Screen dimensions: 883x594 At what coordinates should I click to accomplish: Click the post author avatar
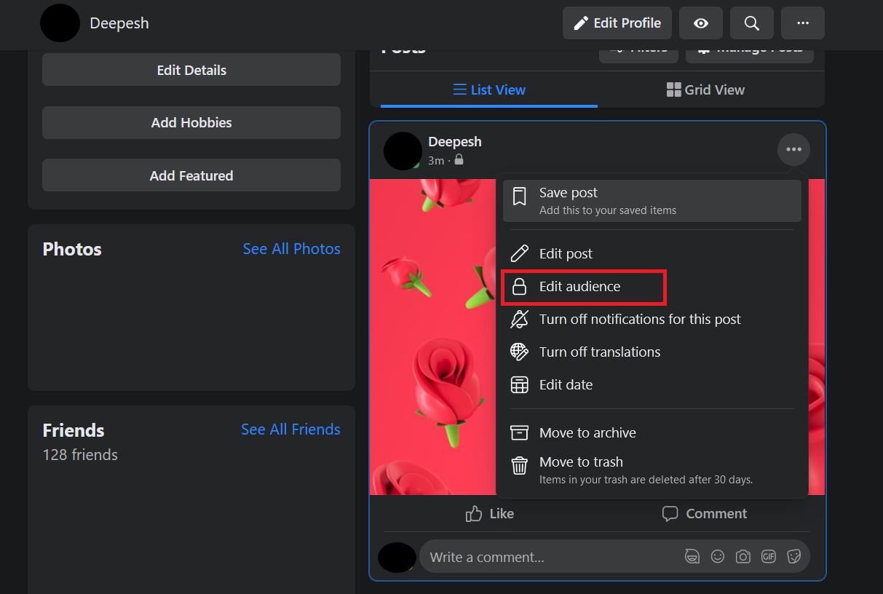(403, 151)
